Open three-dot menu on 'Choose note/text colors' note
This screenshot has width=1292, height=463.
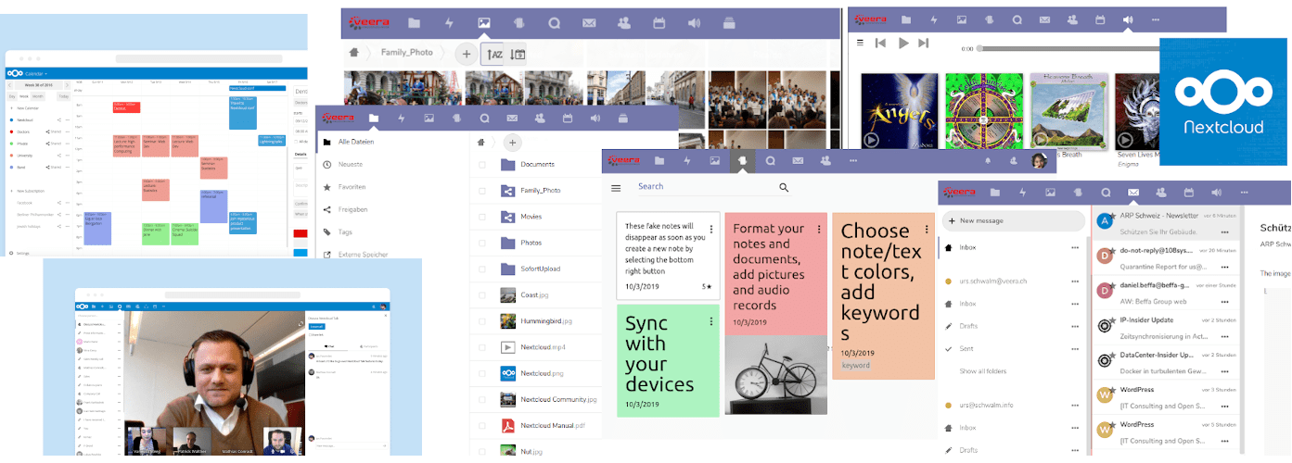927,229
